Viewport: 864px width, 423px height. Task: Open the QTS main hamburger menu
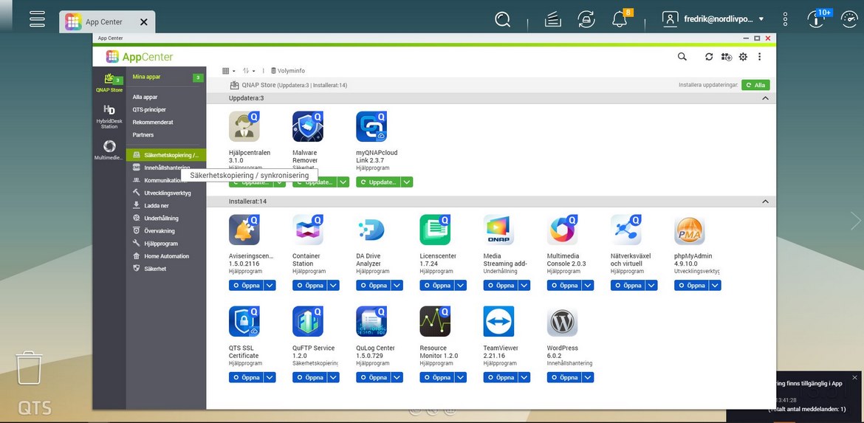point(38,20)
